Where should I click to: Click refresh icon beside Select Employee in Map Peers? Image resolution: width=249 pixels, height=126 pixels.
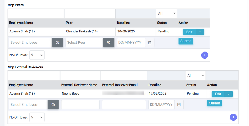[x=57, y=43]
